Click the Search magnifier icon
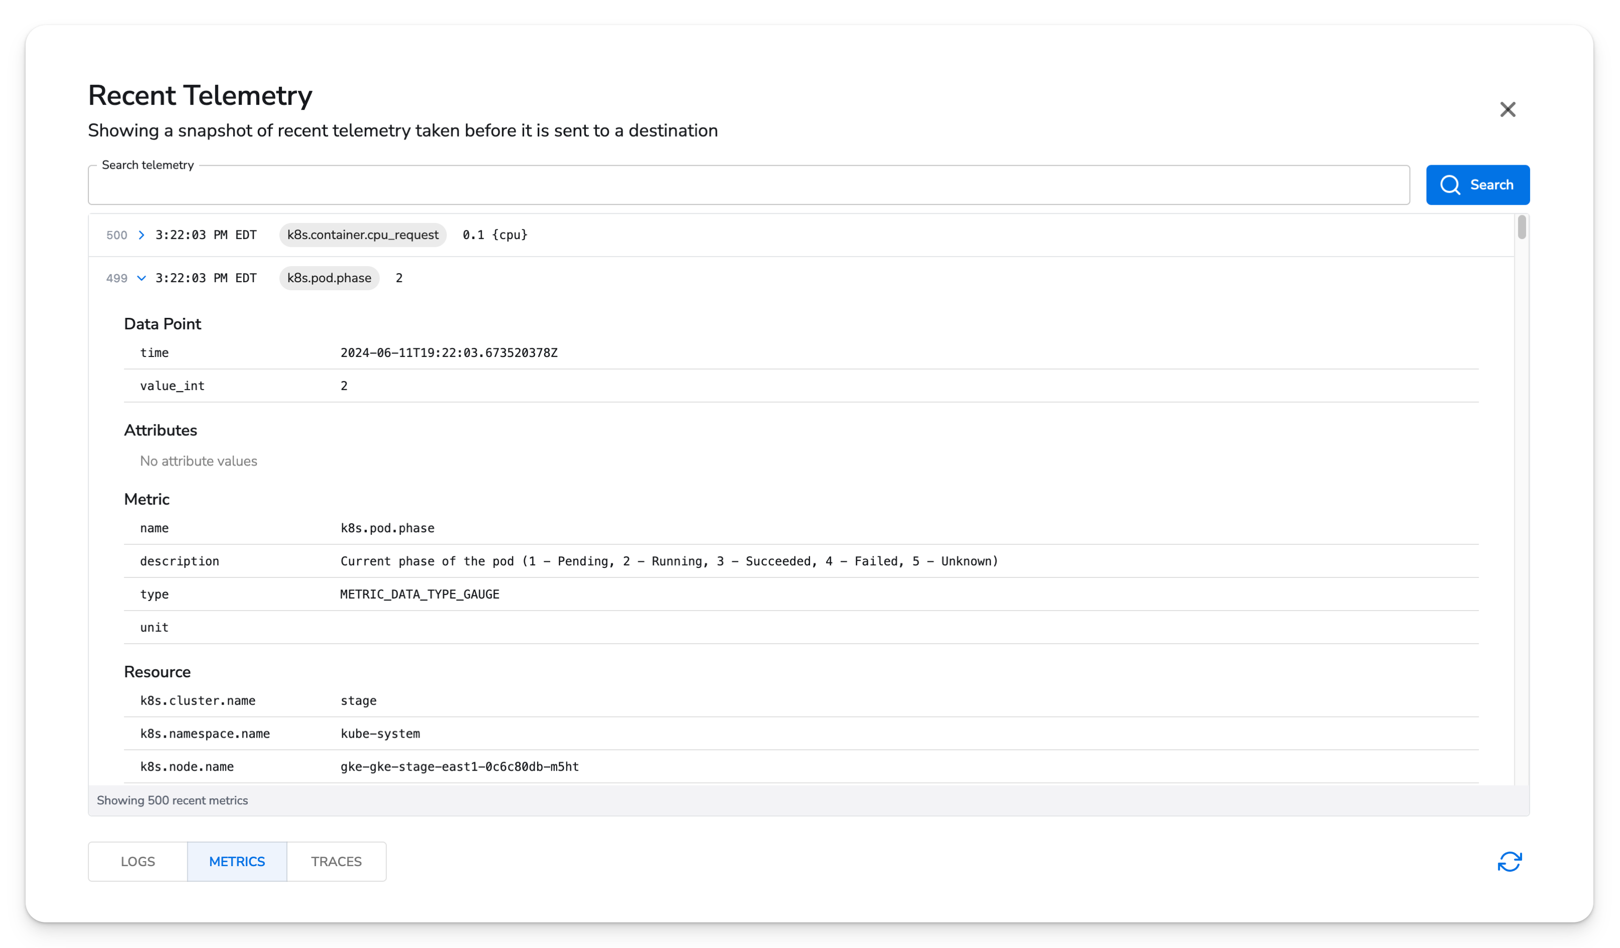The width and height of the screenshot is (1620, 948). point(1450,184)
